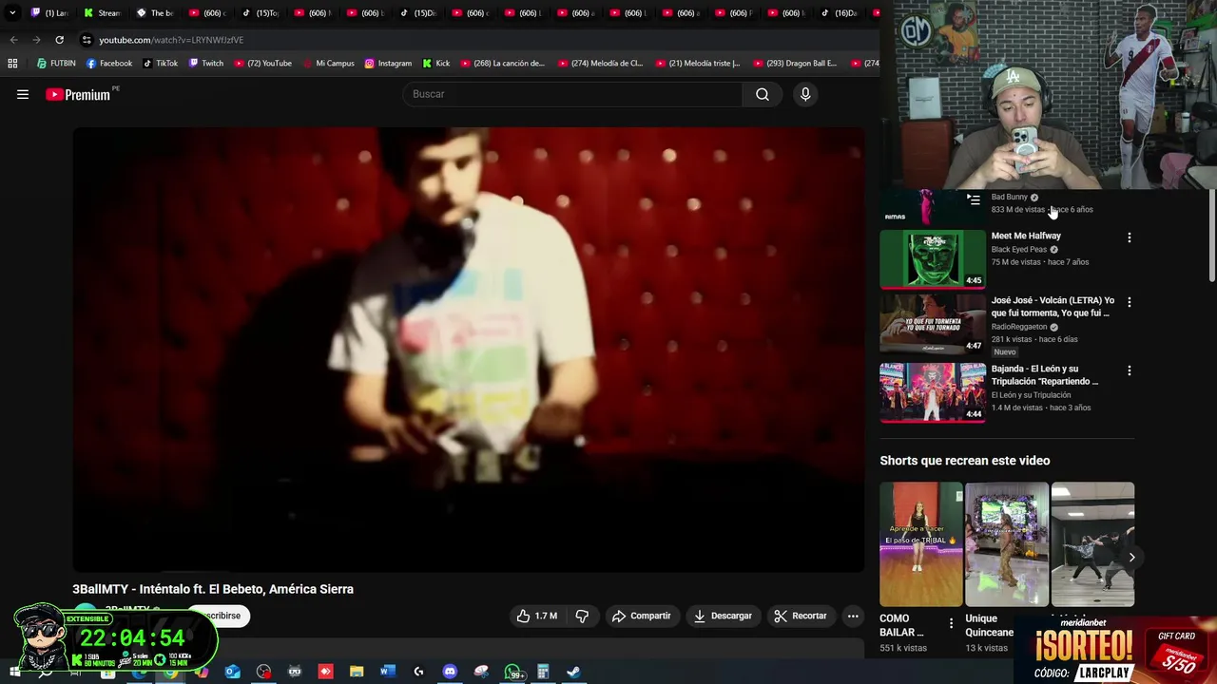Image resolution: width=1217 pixels, height=684 pixels.
Task: Dislike the 3BallMTY video
Action: (582, 616)
